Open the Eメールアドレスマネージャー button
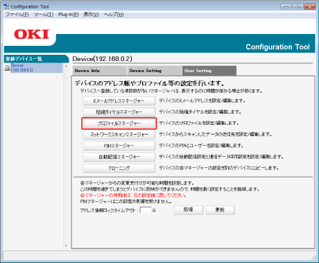Viewport: 319px width, 263px height. 119,101
